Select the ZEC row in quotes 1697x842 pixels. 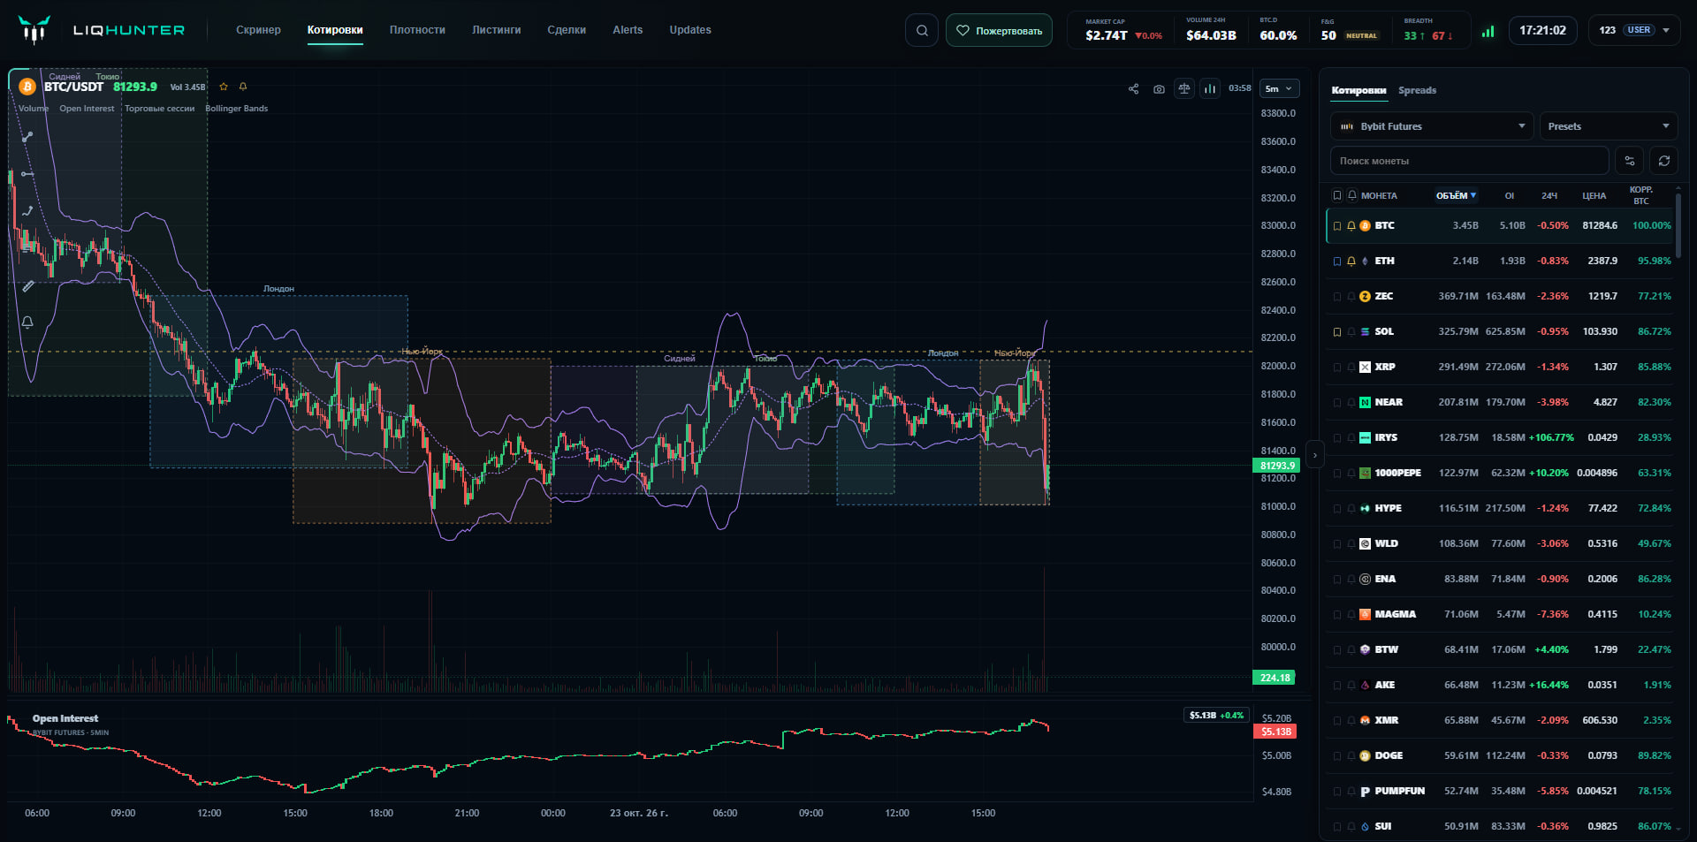pyautogui.click(x=1501, y=297)
